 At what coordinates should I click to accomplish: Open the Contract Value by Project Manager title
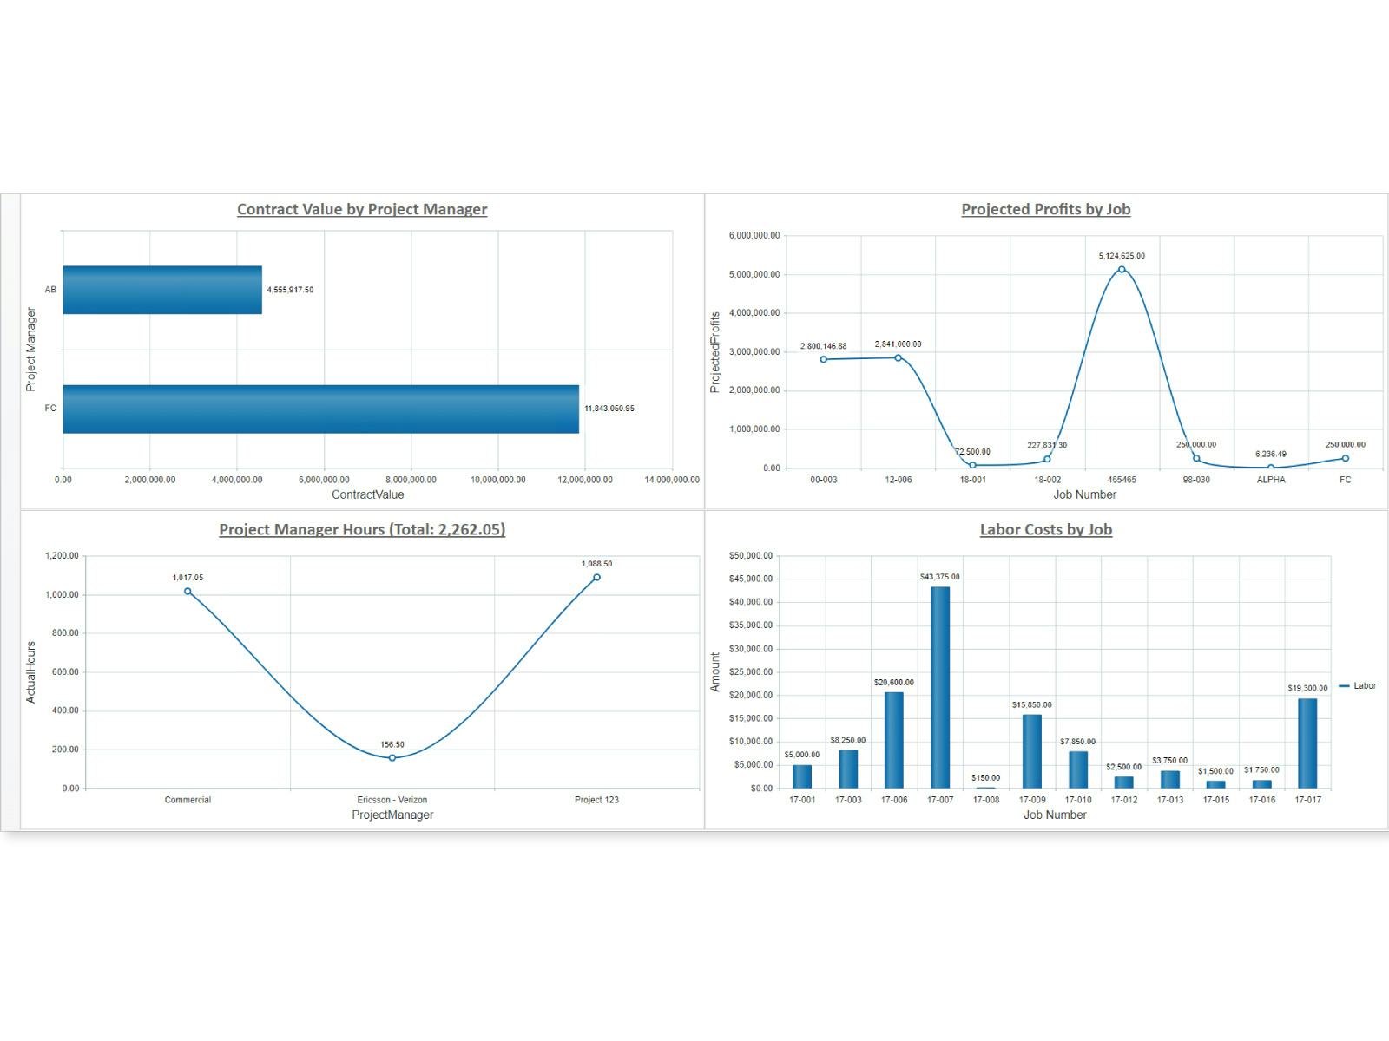(362, 209)
